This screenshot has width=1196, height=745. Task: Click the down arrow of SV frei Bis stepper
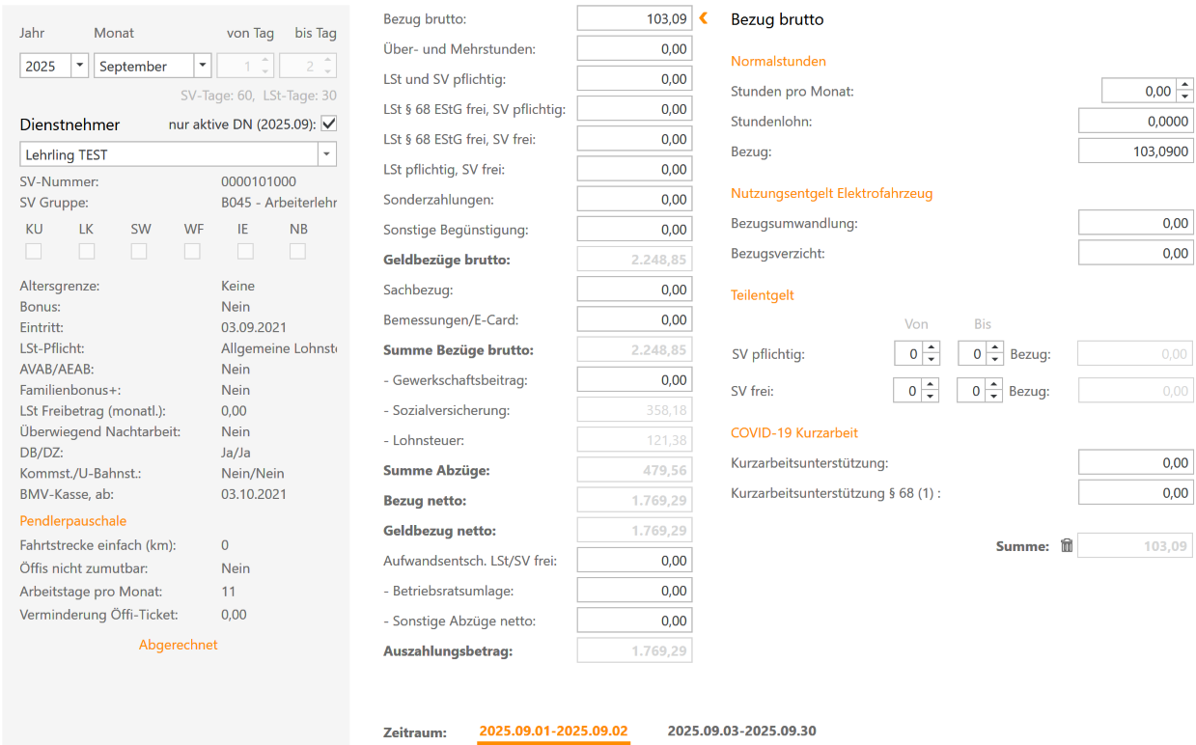click(993, 395)
